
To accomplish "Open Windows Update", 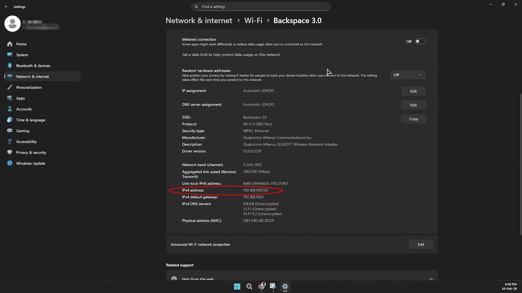I will (x=42, y=163).
